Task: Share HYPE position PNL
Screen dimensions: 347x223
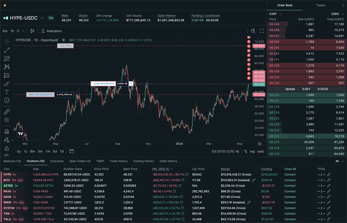Action: 187,175
